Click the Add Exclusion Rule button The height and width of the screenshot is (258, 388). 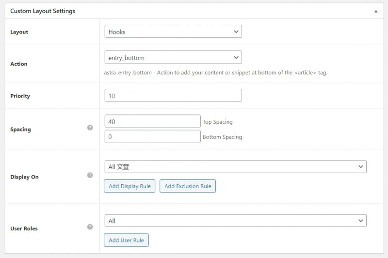click(x=188, y=186)
